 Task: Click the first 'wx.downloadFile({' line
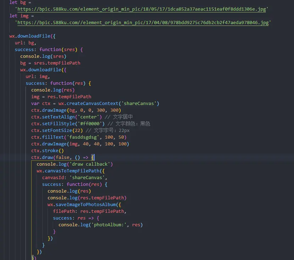(32, 36)
